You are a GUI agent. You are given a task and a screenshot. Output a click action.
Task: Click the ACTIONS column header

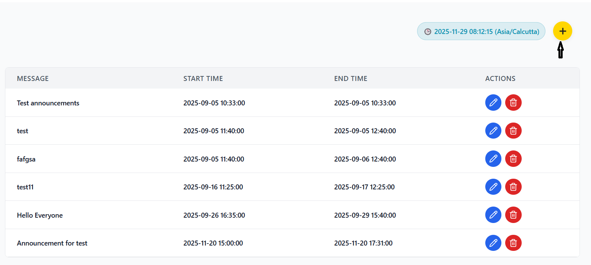500,78
